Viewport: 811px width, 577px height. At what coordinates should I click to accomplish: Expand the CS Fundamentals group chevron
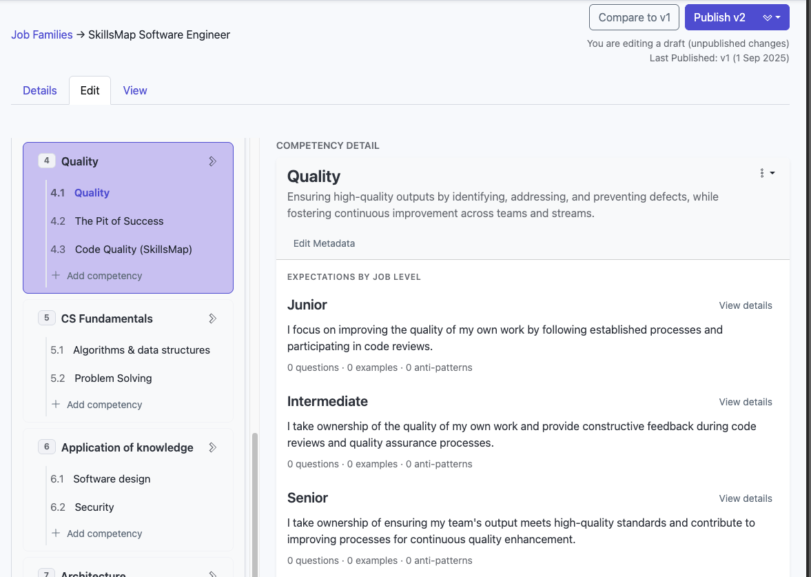click(x=213, y=318)
